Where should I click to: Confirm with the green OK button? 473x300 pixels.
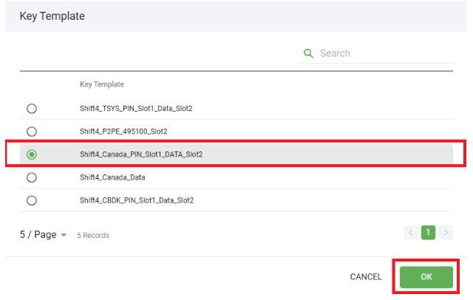tap(426, 277)
